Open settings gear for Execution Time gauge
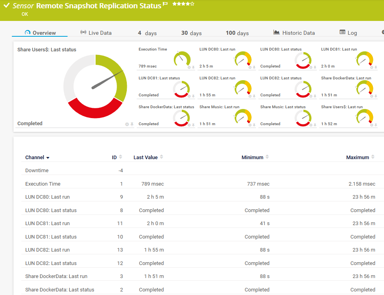 point(189,68)
